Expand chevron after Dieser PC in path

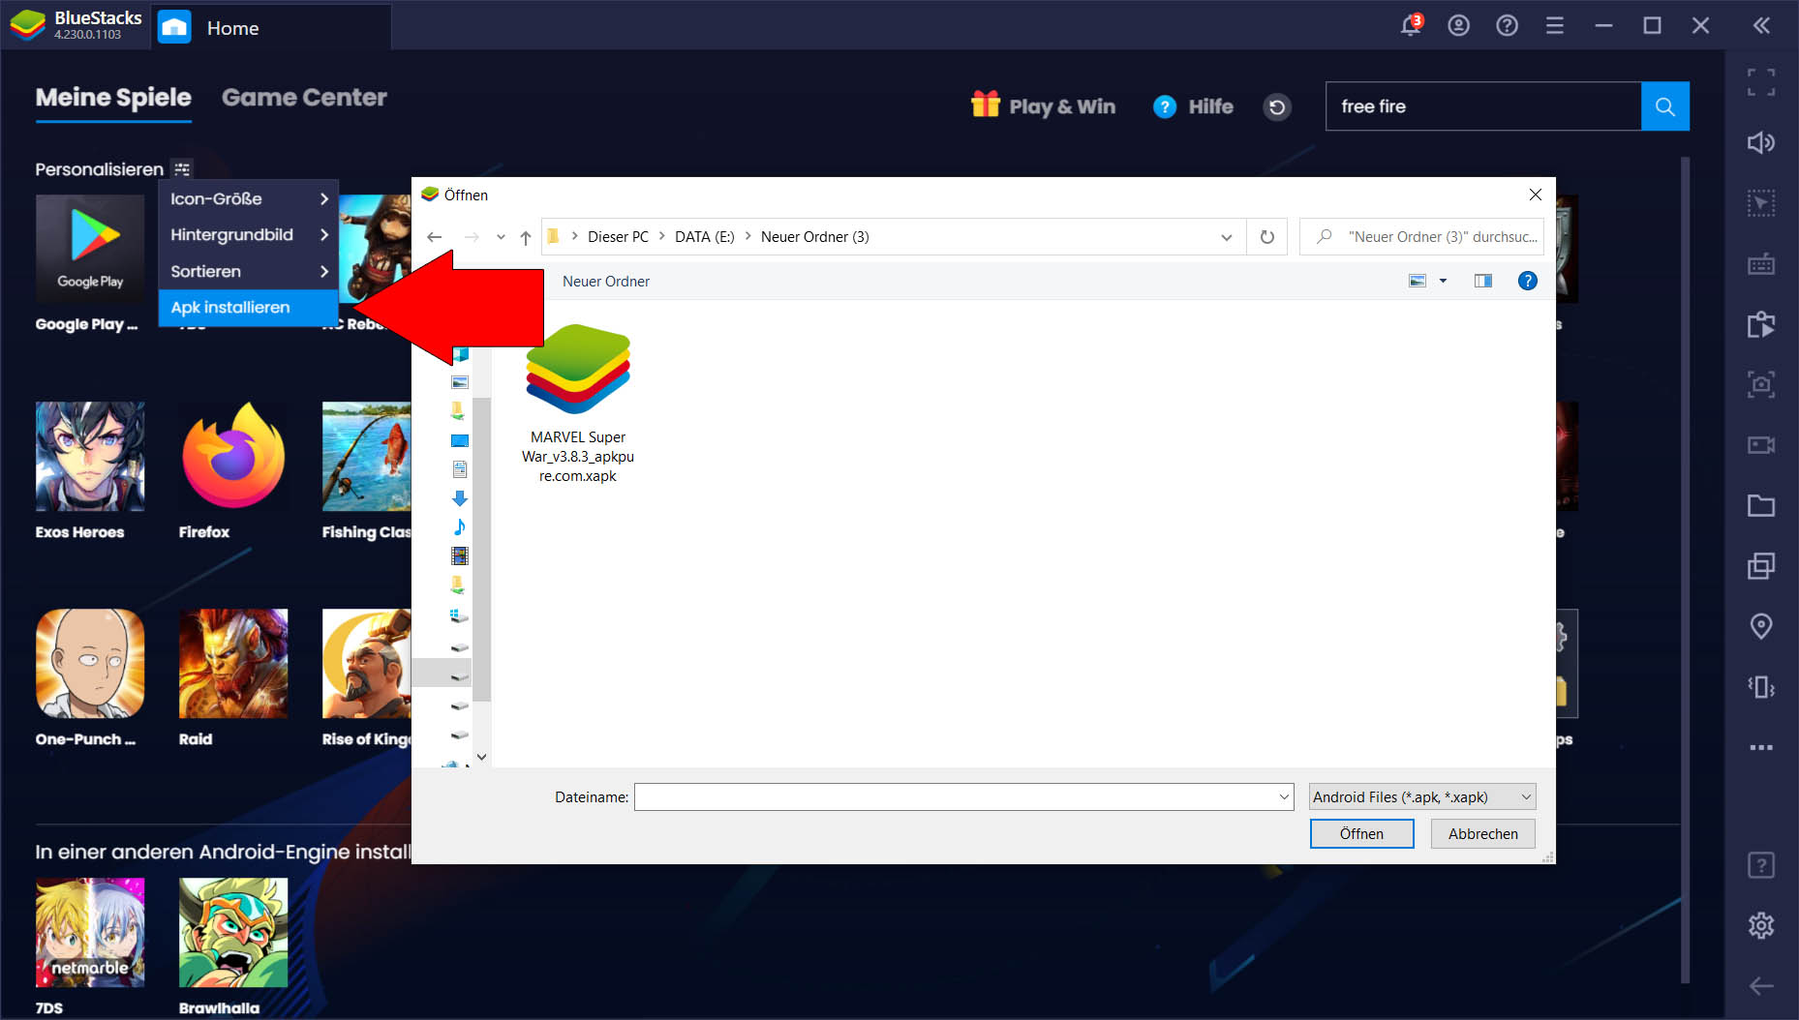(662, 236)
